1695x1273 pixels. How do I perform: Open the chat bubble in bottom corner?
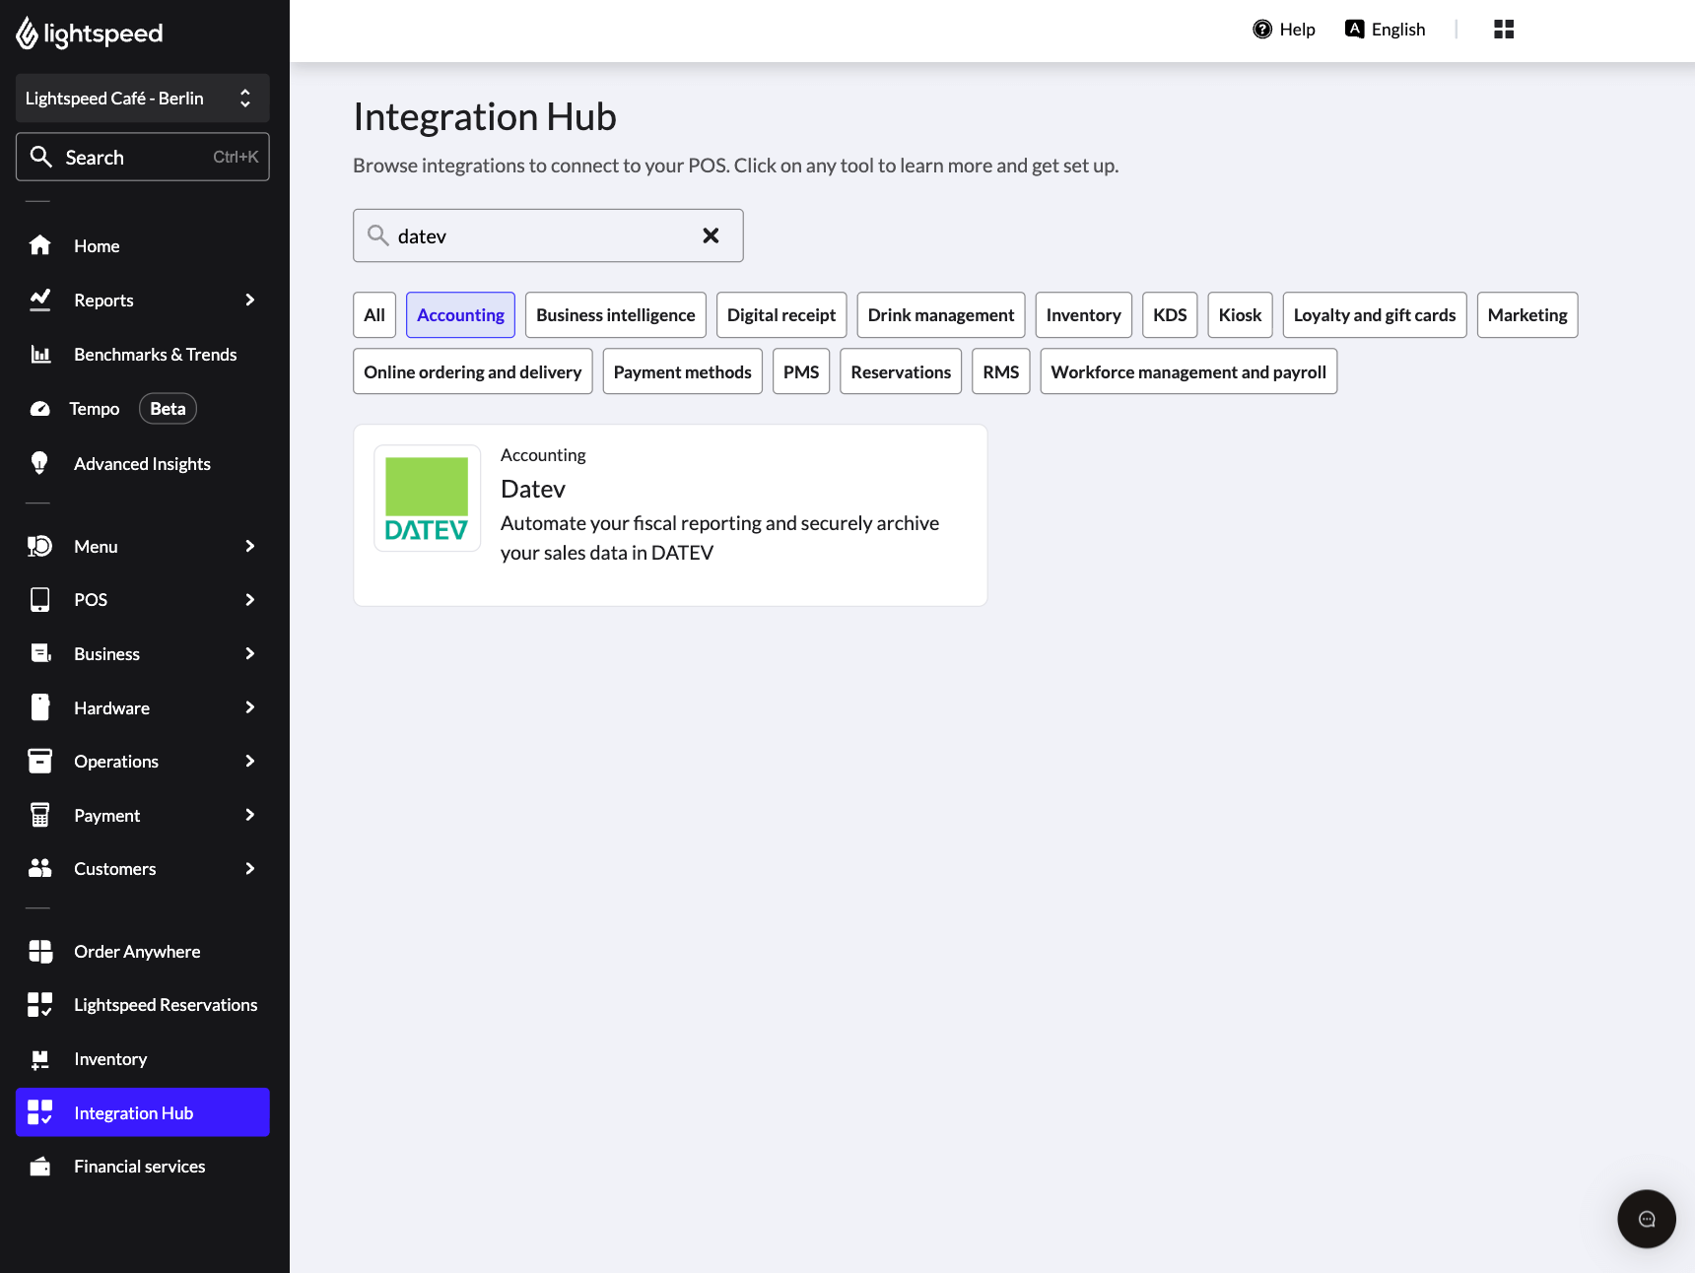tap(1646, 1219)
